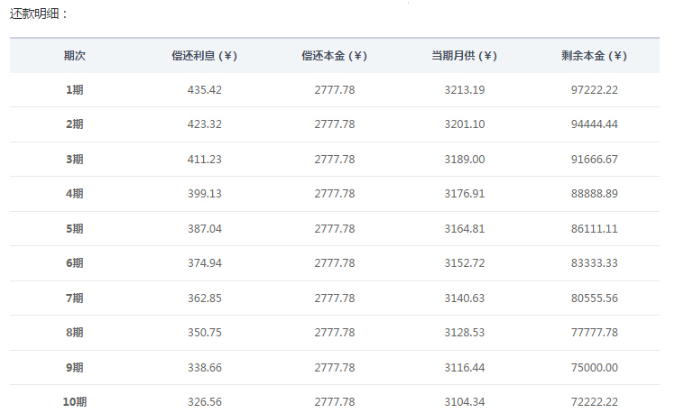
Task: Click remaining principal 80555.56
Action: 594,298
